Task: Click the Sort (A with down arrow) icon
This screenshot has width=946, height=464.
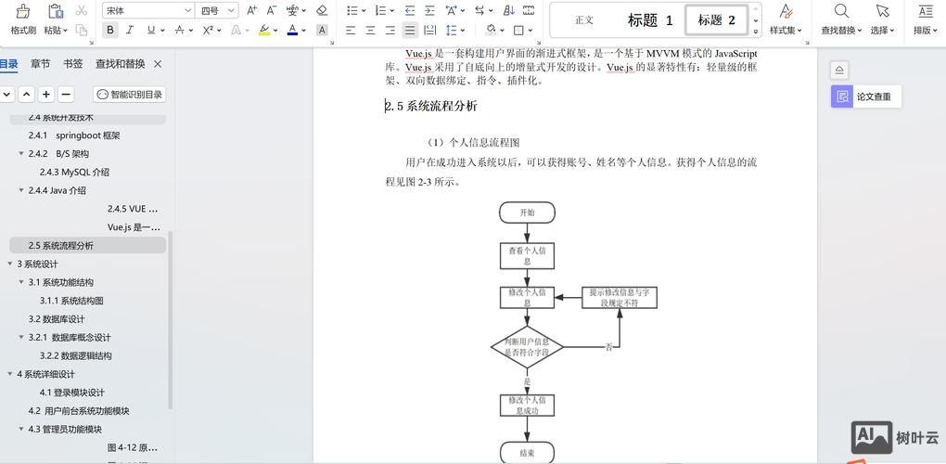Action: pyautogui.click(x=508, y=10)
